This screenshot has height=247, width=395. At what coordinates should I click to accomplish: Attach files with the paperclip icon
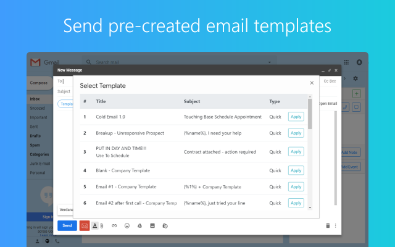click(x=102, y=225)
